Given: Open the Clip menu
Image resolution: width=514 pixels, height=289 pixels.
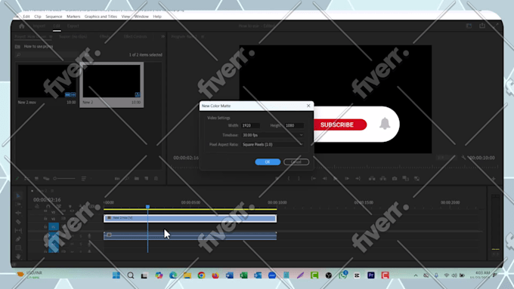Looking at the screenshot, I should click(x=38, y=17).
